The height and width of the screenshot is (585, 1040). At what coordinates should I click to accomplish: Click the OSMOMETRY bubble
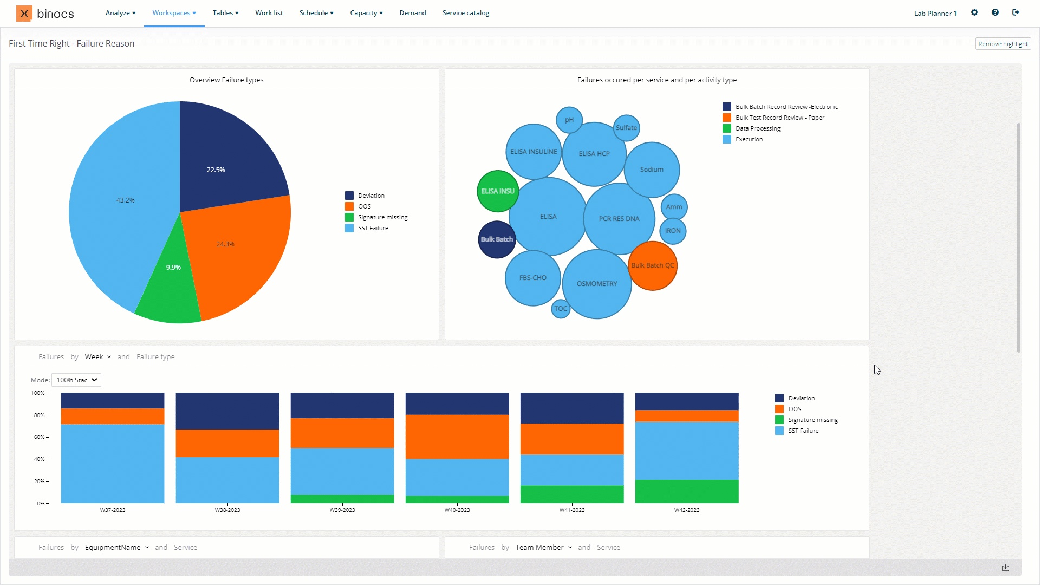(597, 284)
